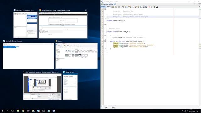Image resolution: width=201 pixels, height=113 pixels.
Task: Select the OBS window thumbnail
Action: [42, 87]
